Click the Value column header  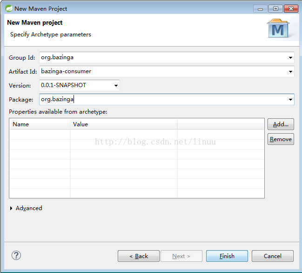click(x=124, y=124)
